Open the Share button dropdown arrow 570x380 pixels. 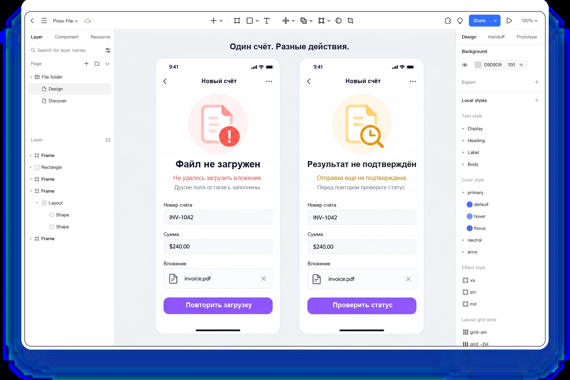[495, 21]
